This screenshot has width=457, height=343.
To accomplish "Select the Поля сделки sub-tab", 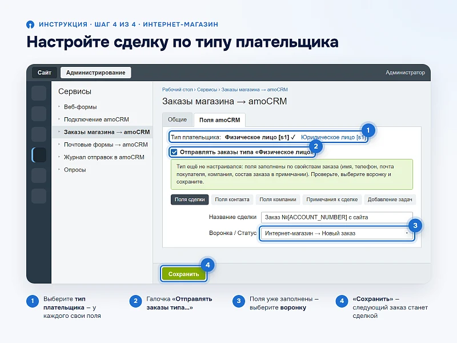I will [x=190, y=200].
